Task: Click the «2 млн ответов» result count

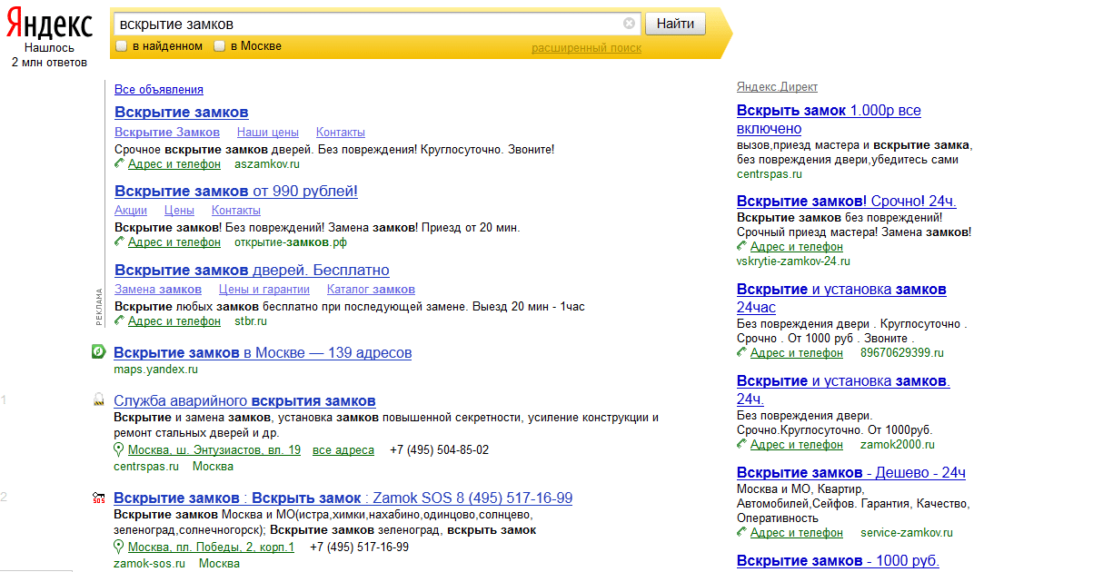Action: click(49, 63)
